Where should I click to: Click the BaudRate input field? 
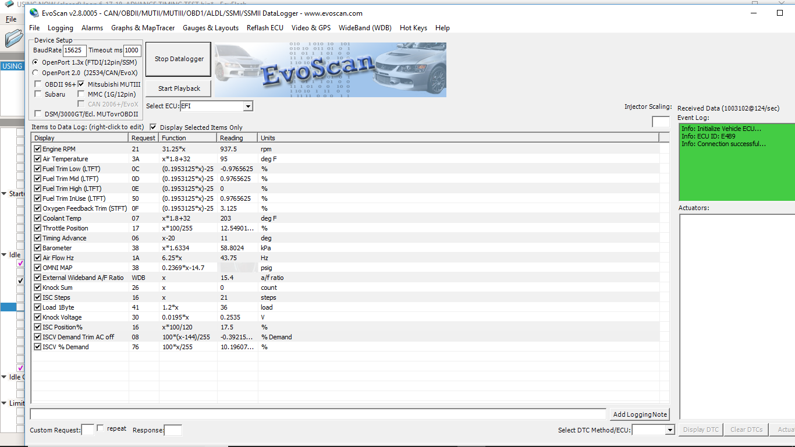click(x=74, y=51)
